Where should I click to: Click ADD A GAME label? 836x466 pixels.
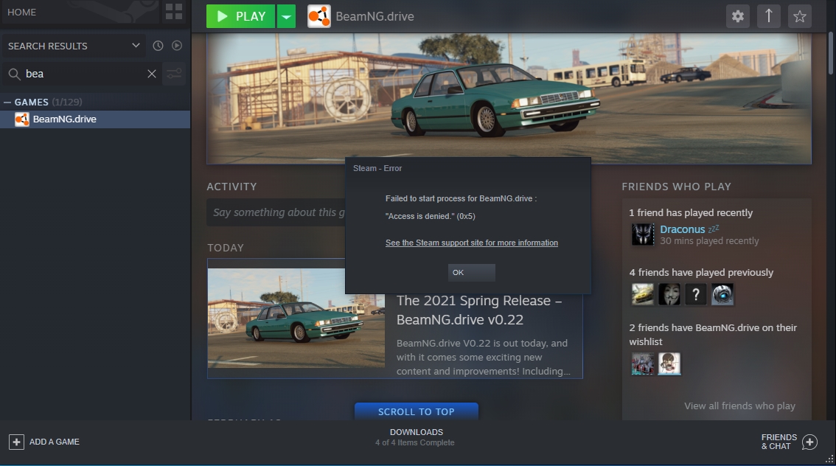[55, 442]
